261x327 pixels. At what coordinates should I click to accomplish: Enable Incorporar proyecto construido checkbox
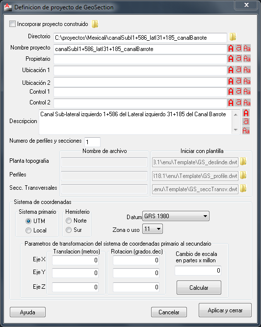click(x=12, y=24)
